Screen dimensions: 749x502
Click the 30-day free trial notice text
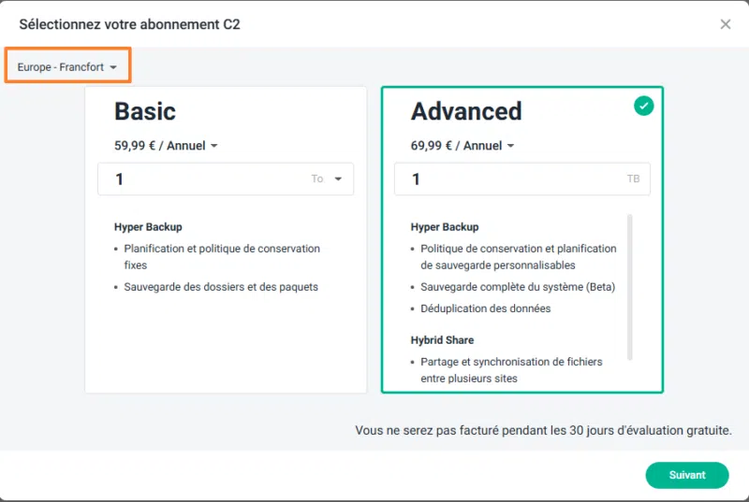click(543, 431)
